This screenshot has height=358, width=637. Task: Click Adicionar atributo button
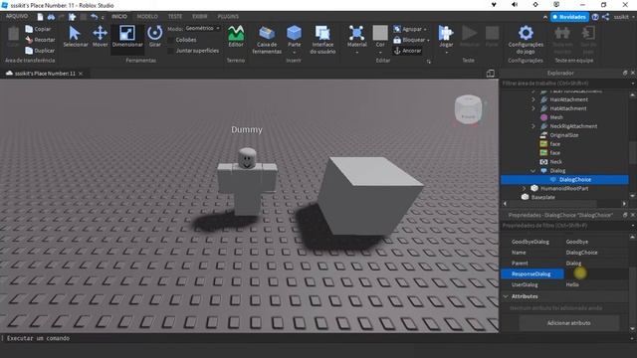[568, 323]
